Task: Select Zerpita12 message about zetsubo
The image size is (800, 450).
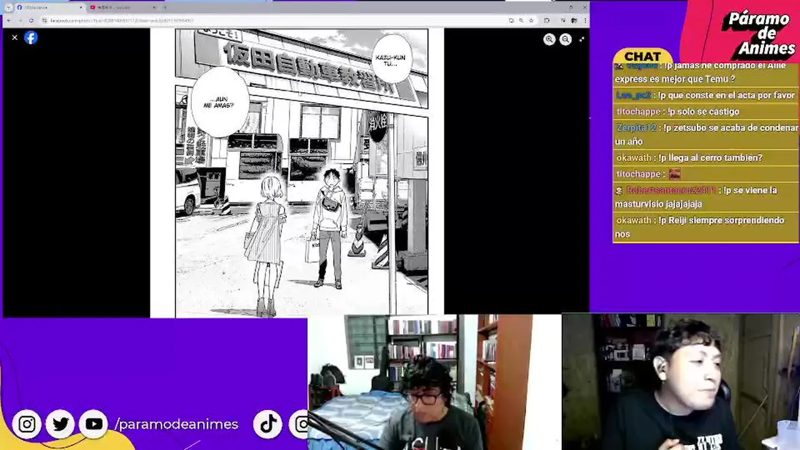Action: click(x=705, y=134)
